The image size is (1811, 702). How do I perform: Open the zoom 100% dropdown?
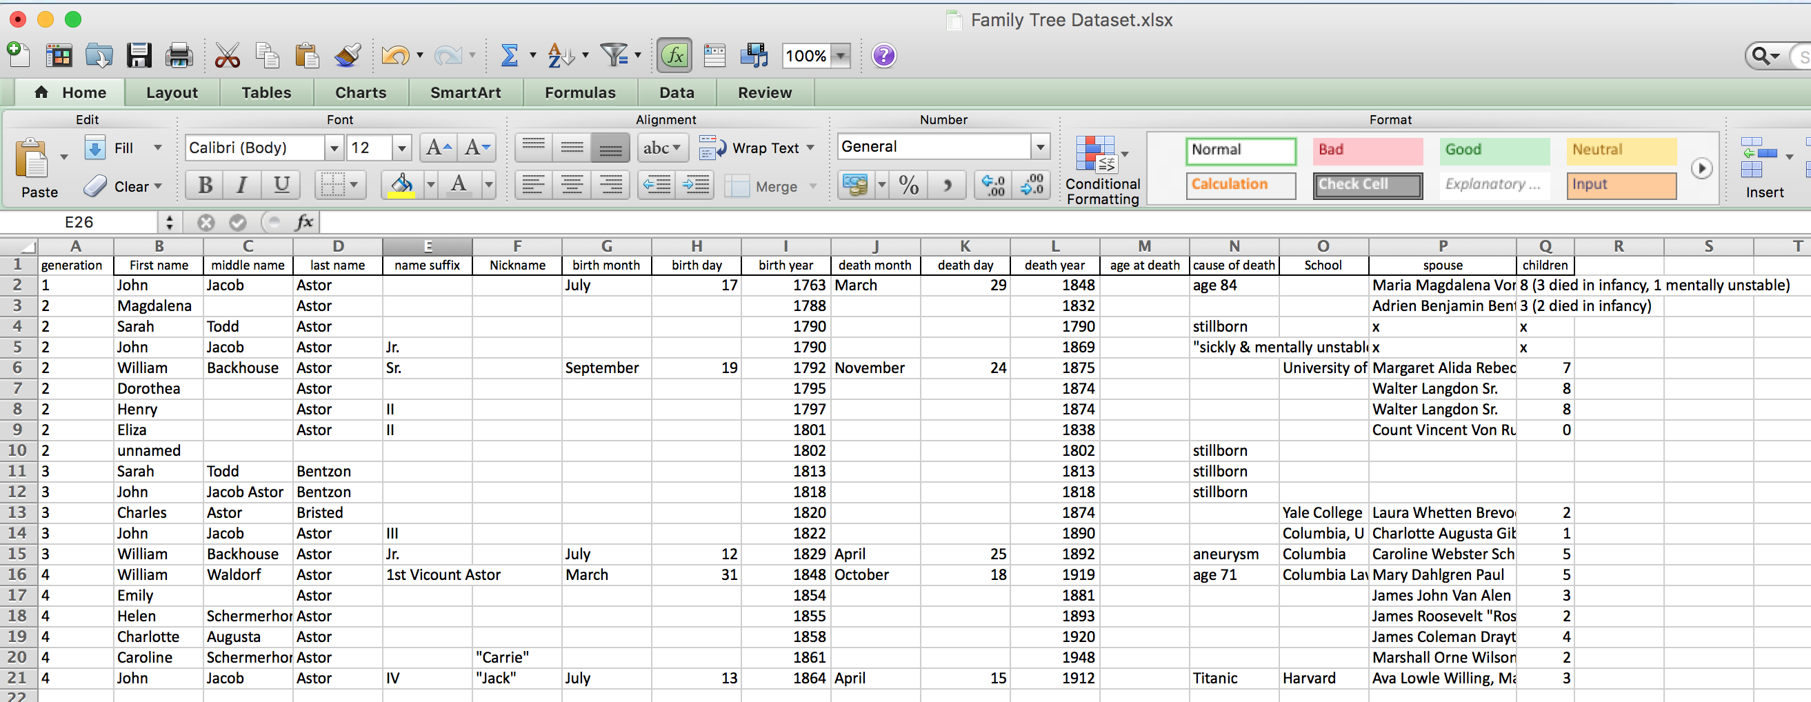(840, 54)
